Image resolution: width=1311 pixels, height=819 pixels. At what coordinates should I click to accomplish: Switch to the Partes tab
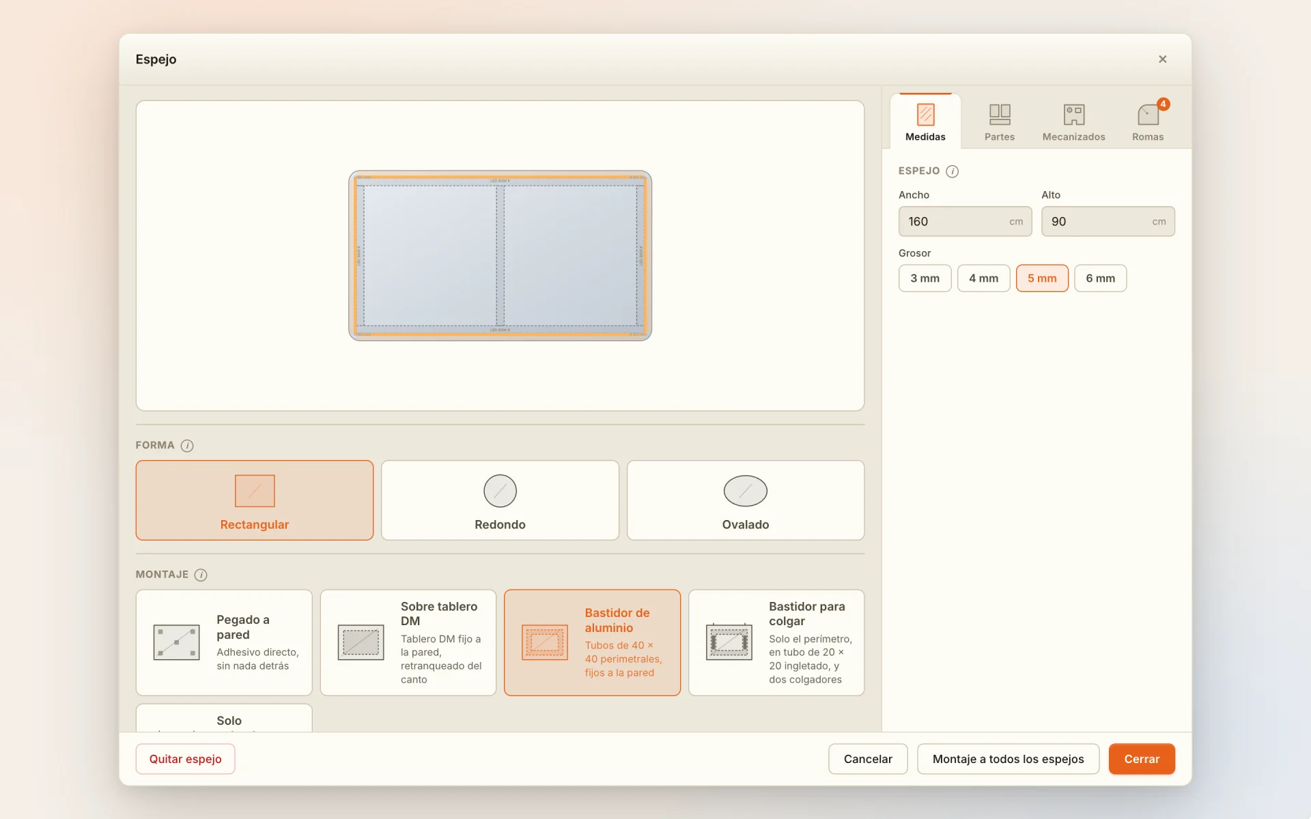[x=1000, y=121]
